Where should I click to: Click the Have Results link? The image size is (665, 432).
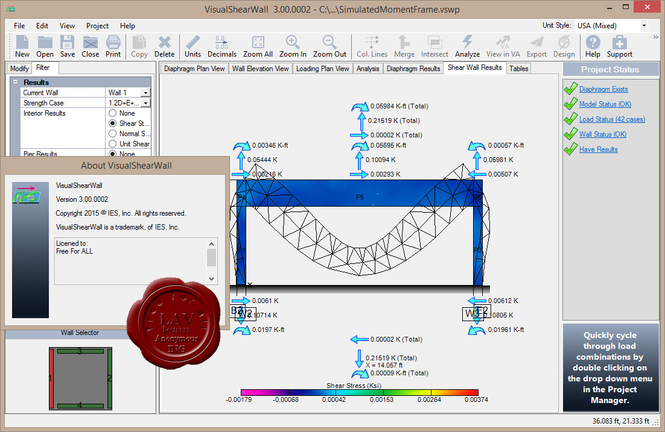[x=599, y=149]
